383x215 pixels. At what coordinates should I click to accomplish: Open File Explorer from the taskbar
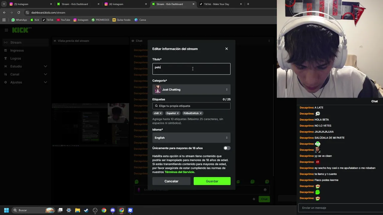click(77, 210)
